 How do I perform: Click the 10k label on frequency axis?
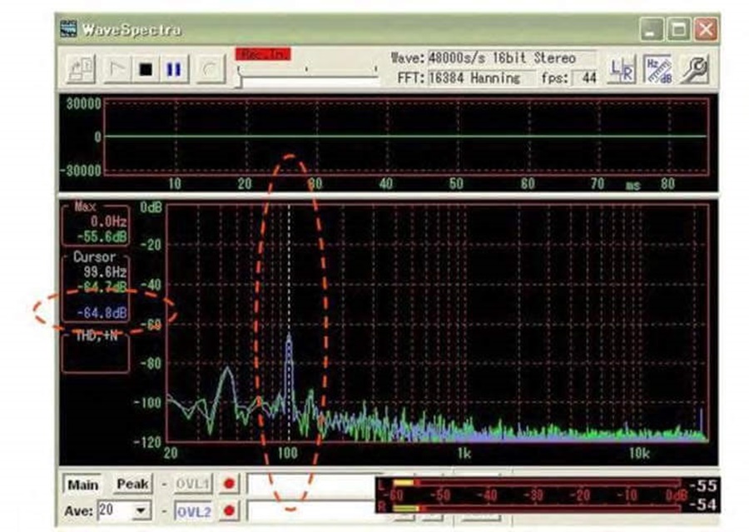point(640,453)
